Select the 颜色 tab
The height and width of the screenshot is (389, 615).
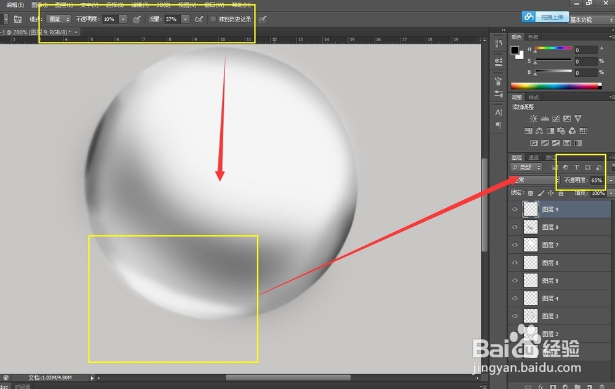pos(517,37)
